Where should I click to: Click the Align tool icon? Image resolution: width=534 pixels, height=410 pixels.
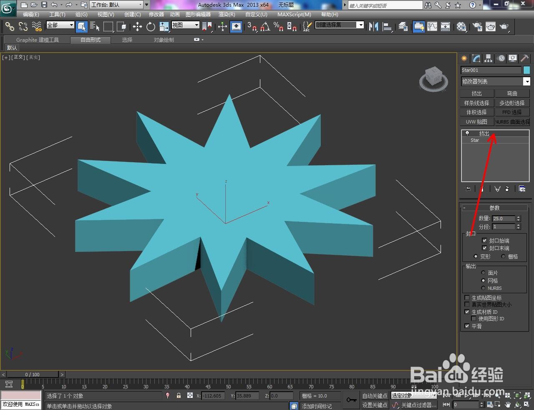pyautogui.click(x=388, y=27)
